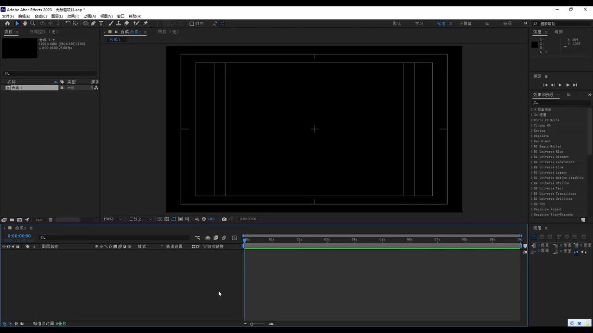Toggle the lock column header in timeline
The height and width of the screenshot is (333, 593).
[x=18, y=247]
